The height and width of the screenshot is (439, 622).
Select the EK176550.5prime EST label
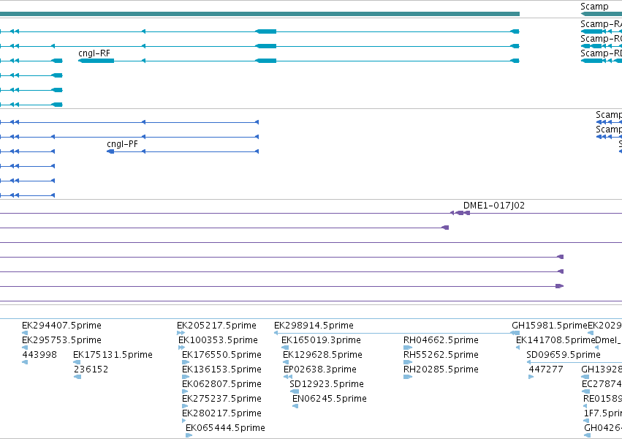click(x=221, y=355)
